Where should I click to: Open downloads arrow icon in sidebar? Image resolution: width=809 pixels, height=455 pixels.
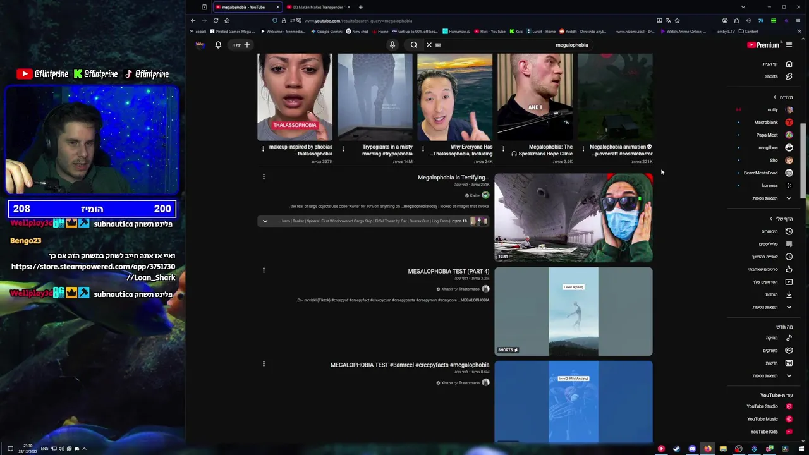coord(789,294)
